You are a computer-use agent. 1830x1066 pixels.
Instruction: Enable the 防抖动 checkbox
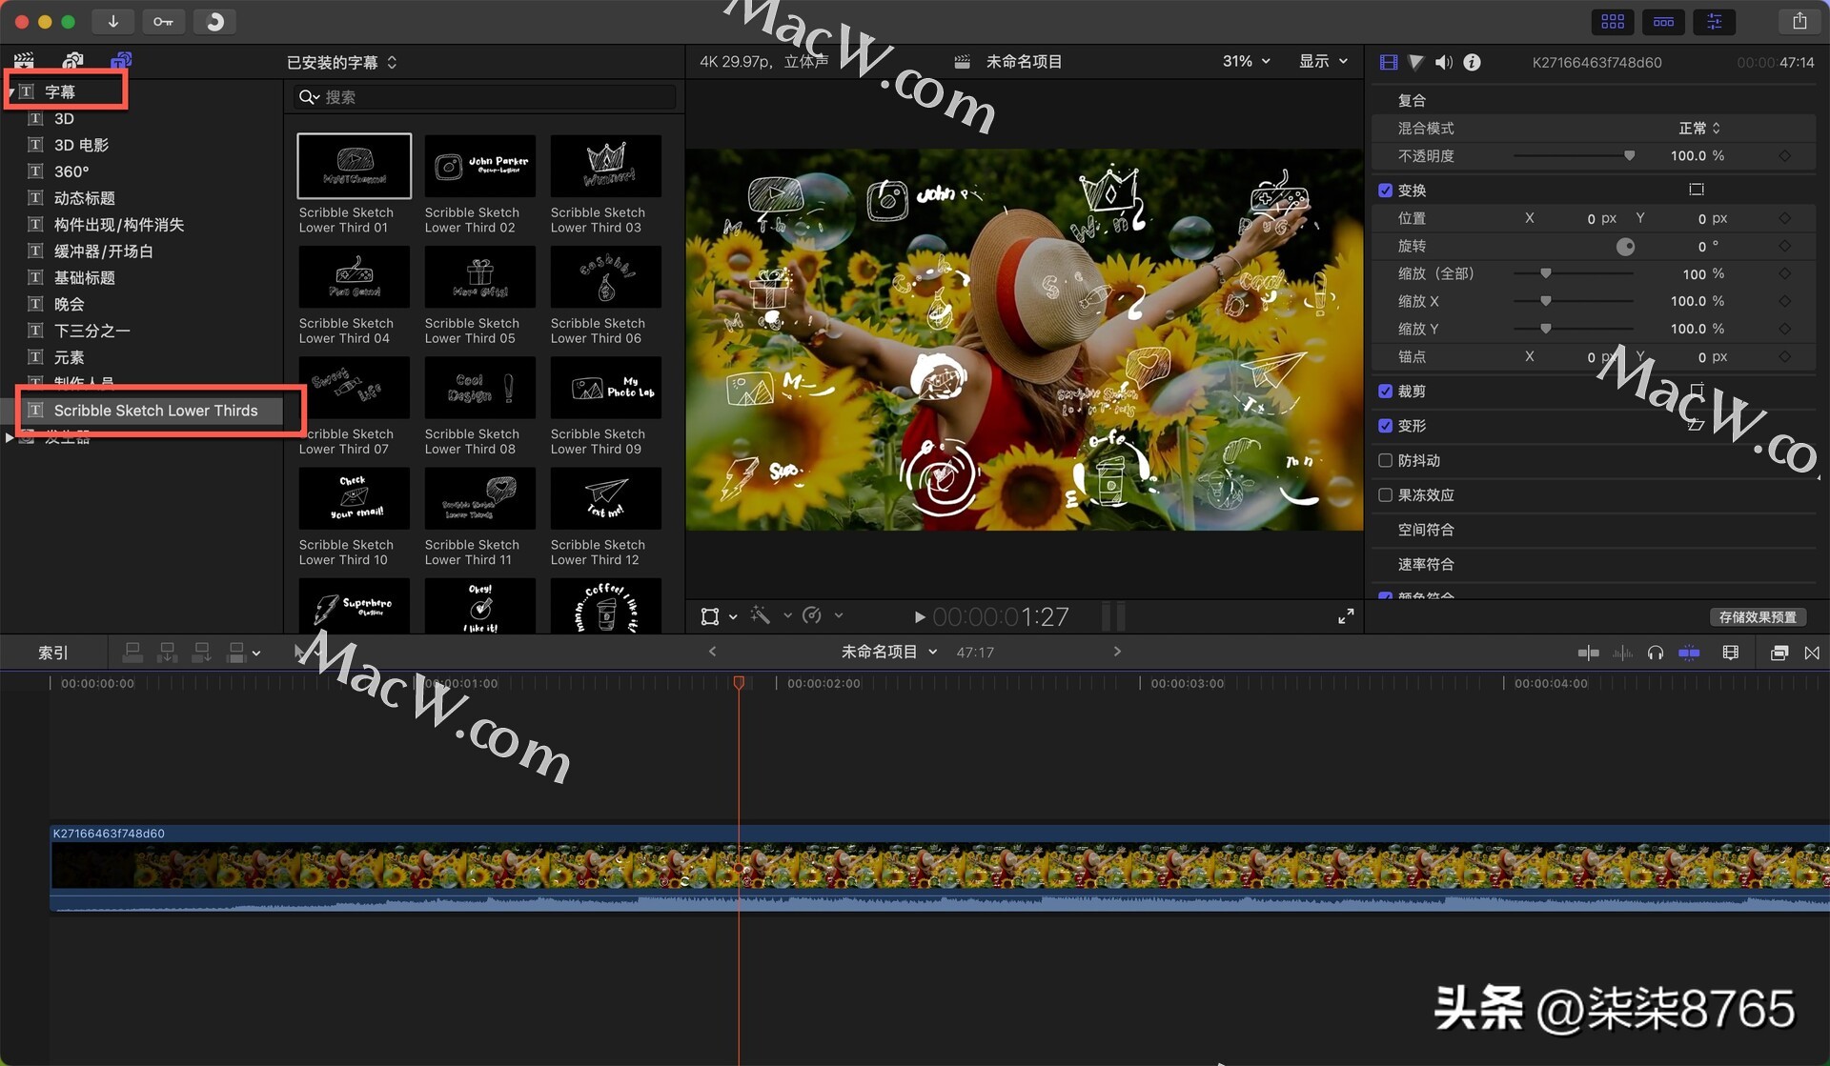tap(1385, 460)
